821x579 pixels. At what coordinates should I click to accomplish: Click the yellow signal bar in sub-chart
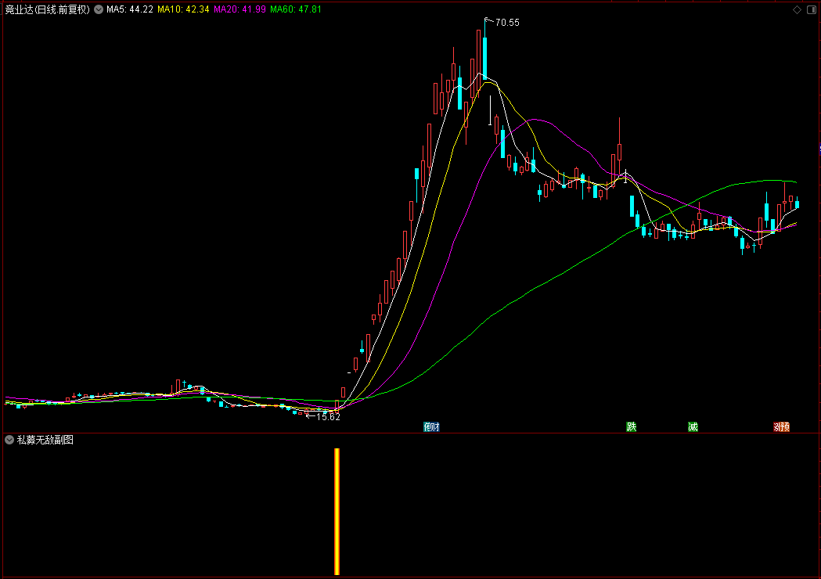337,511
